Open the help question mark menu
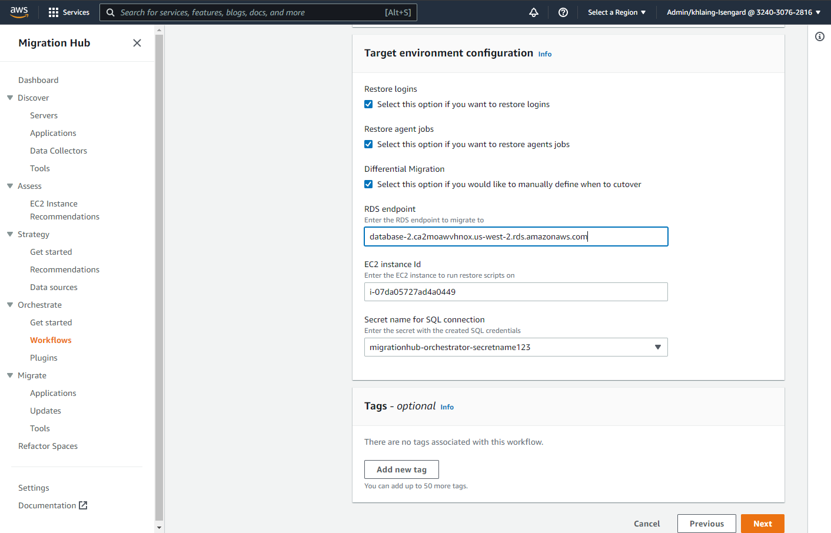This screenshot has width=831, height=533. (563, 12)
